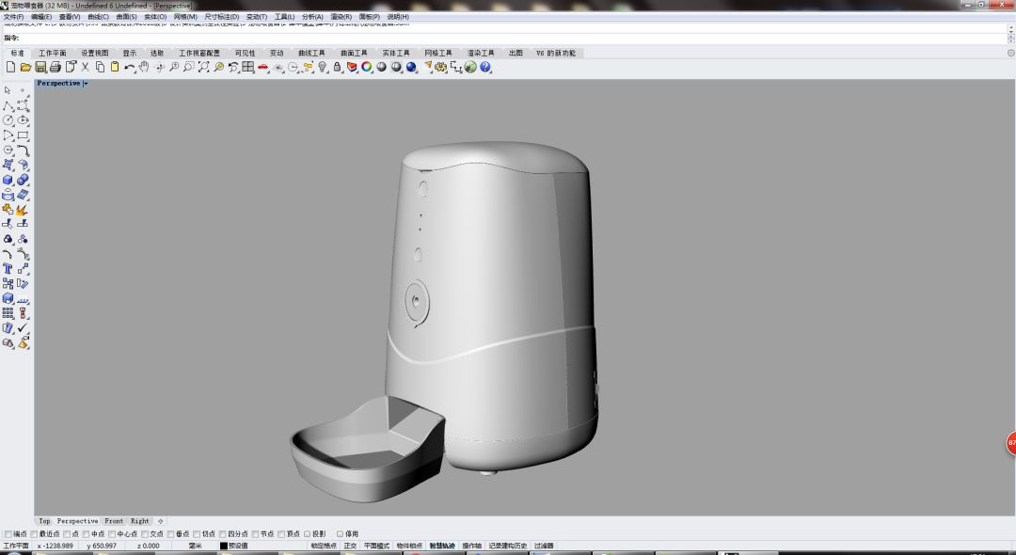Click the black 预设值 layer color swatch

pyautogui.click(x=224, y=546)
